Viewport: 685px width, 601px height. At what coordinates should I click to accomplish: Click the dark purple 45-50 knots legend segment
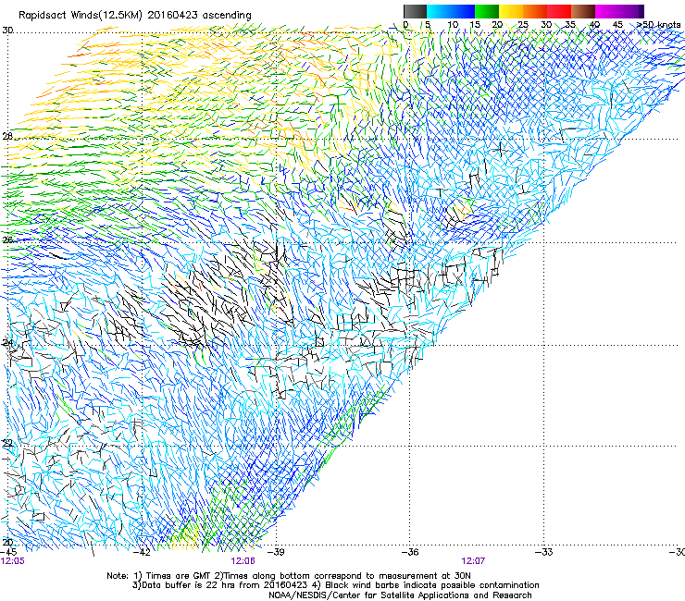pos(631,11)
